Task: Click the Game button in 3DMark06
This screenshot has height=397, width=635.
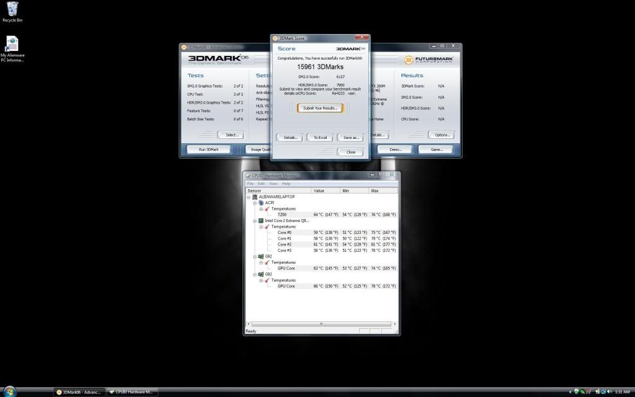Action: (436, 149)
